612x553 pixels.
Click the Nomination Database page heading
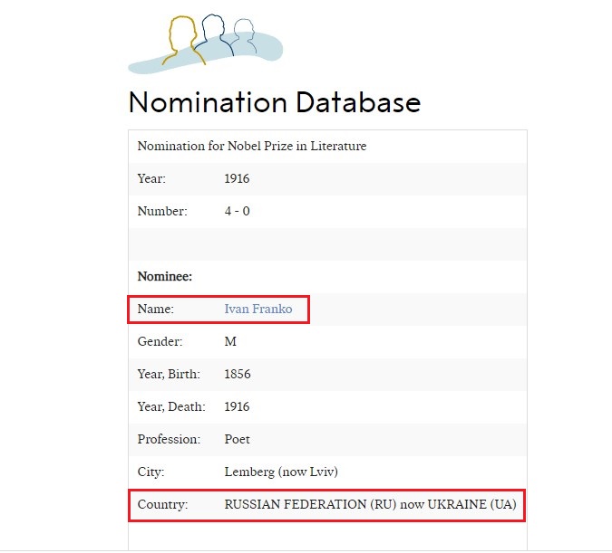275,102
